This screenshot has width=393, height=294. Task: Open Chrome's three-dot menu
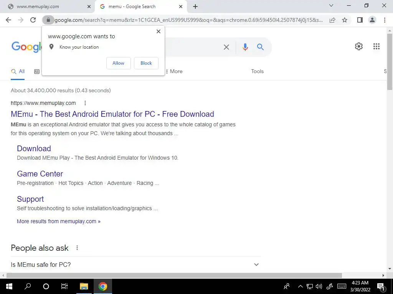(x=385, y=20)
